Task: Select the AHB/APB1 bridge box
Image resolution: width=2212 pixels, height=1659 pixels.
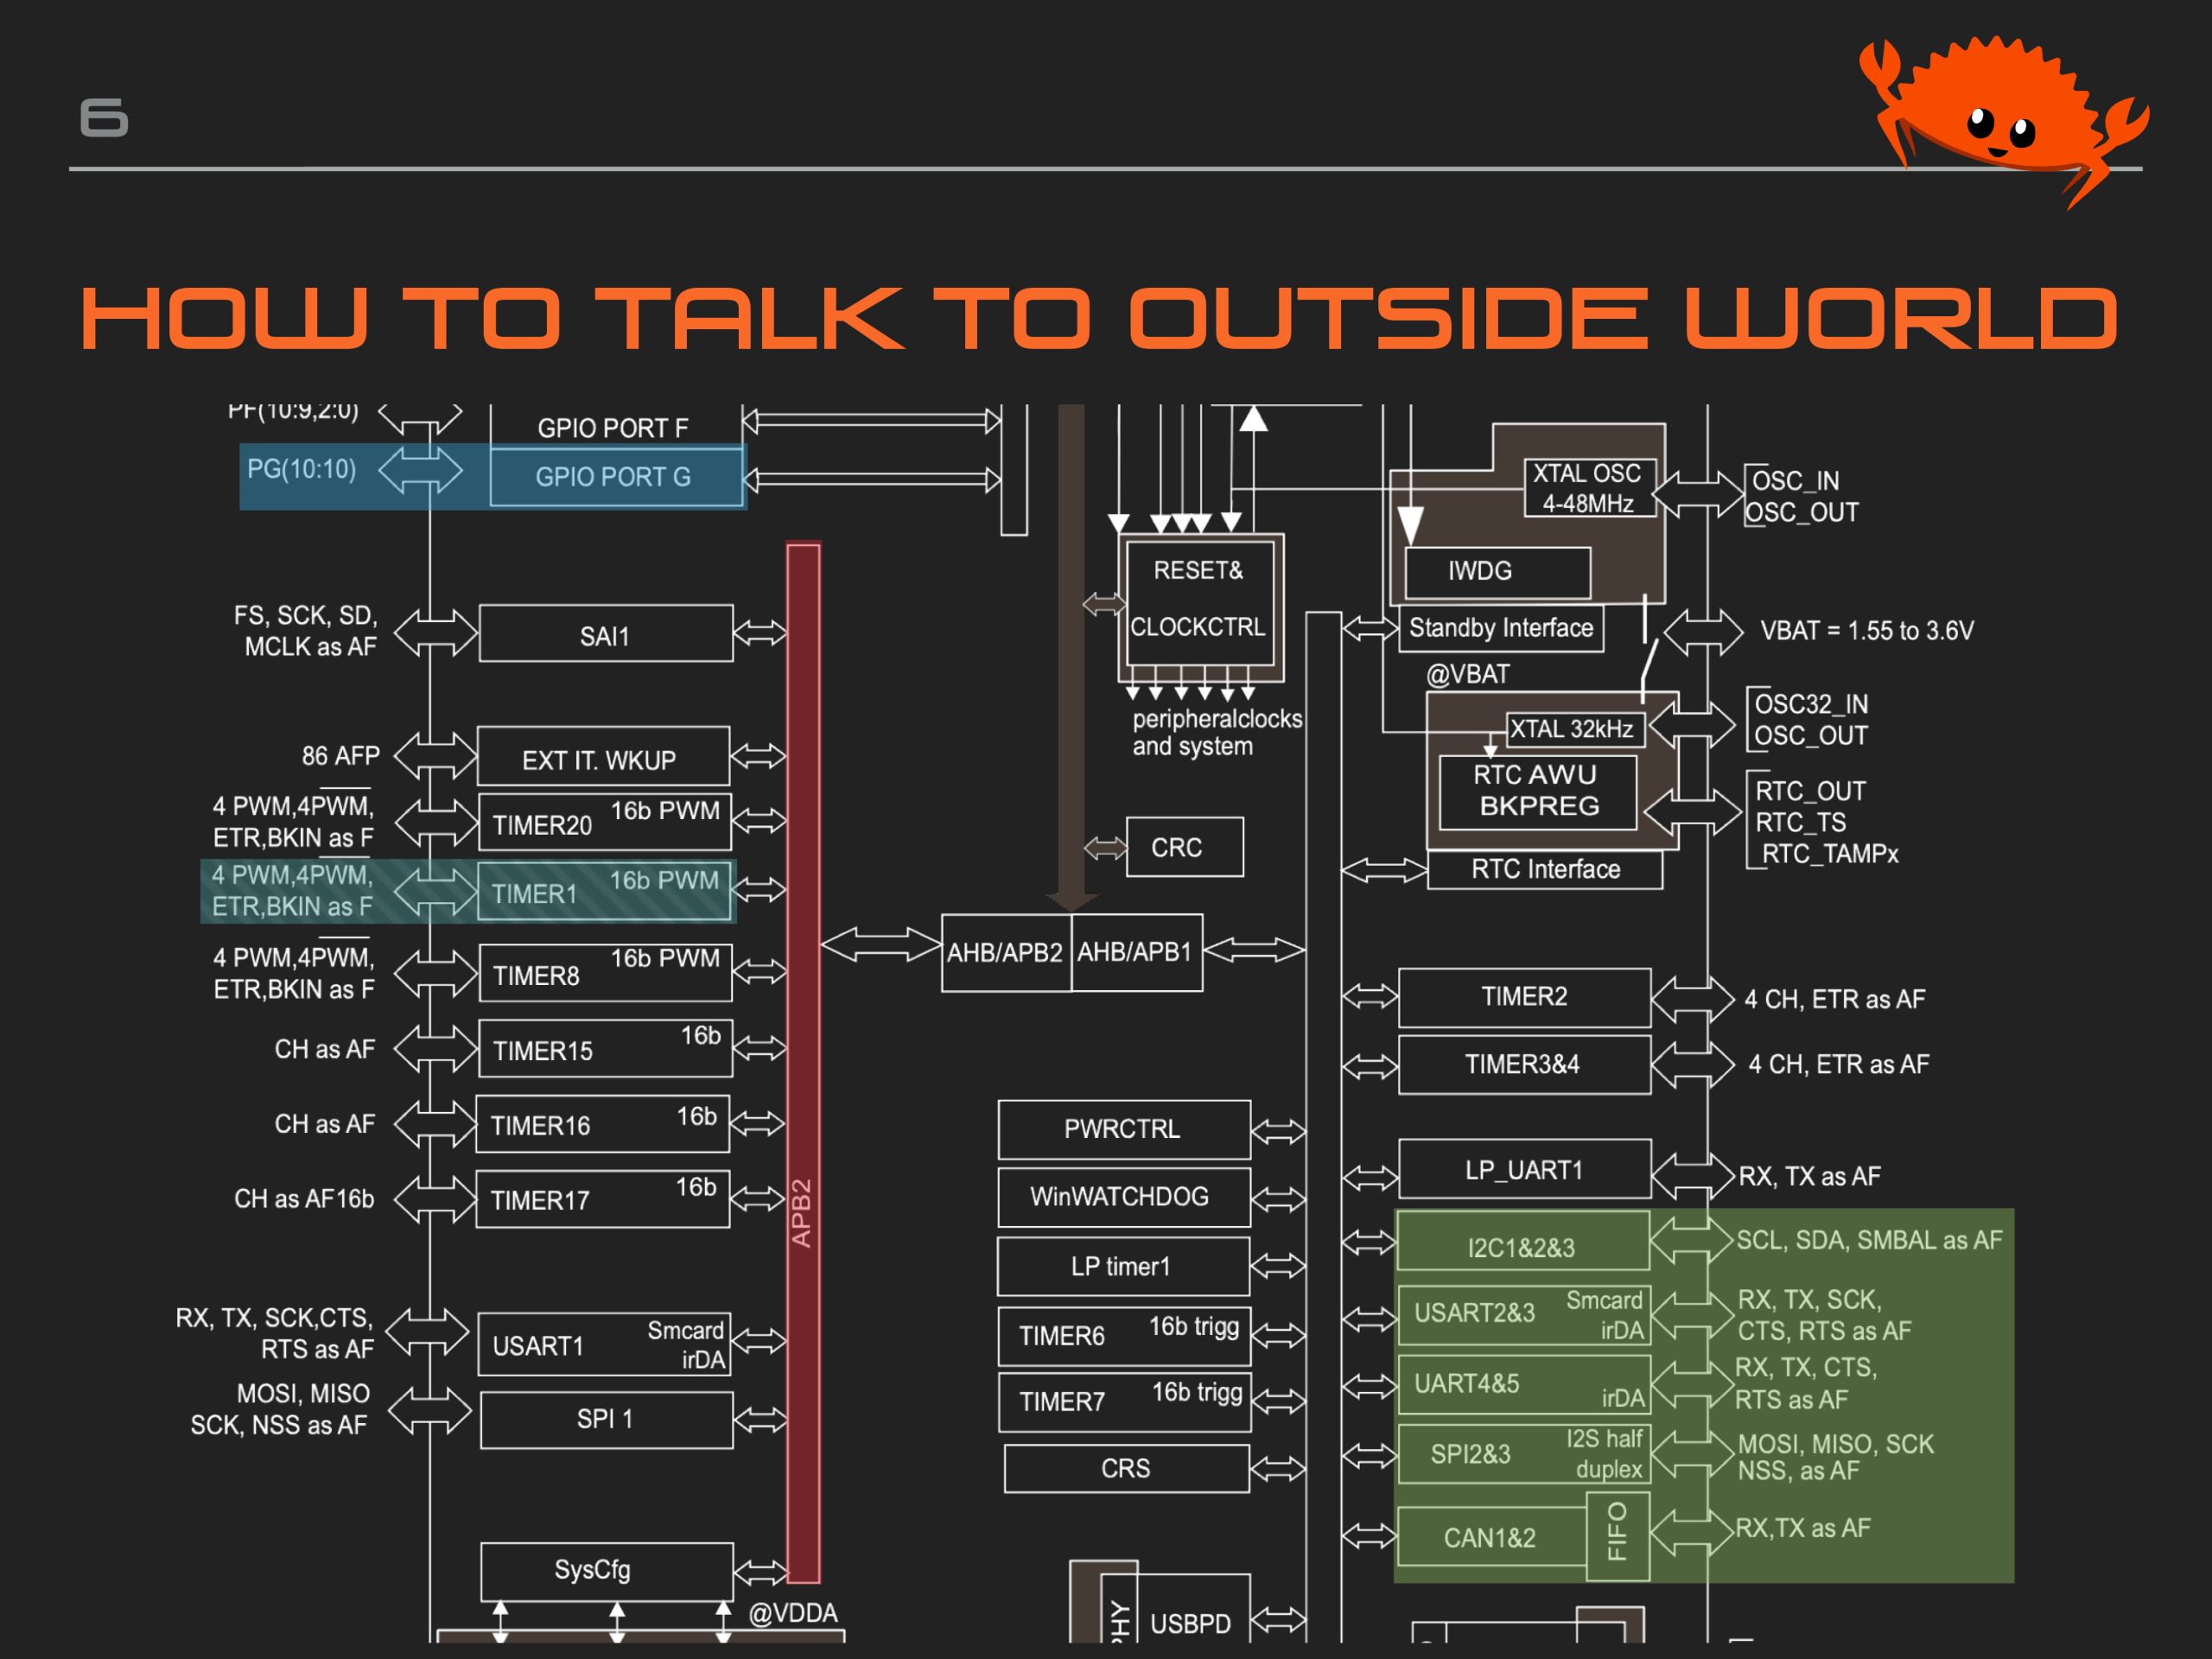Action: (x=1137, y=953)
